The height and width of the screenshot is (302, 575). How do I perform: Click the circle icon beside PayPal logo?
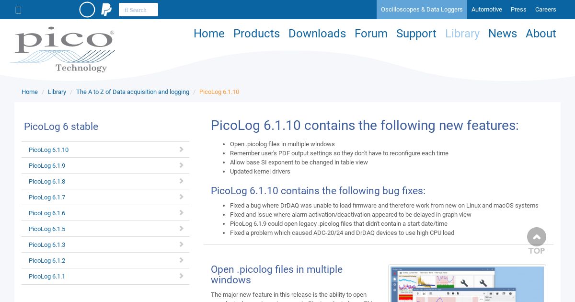click(87, 10)
